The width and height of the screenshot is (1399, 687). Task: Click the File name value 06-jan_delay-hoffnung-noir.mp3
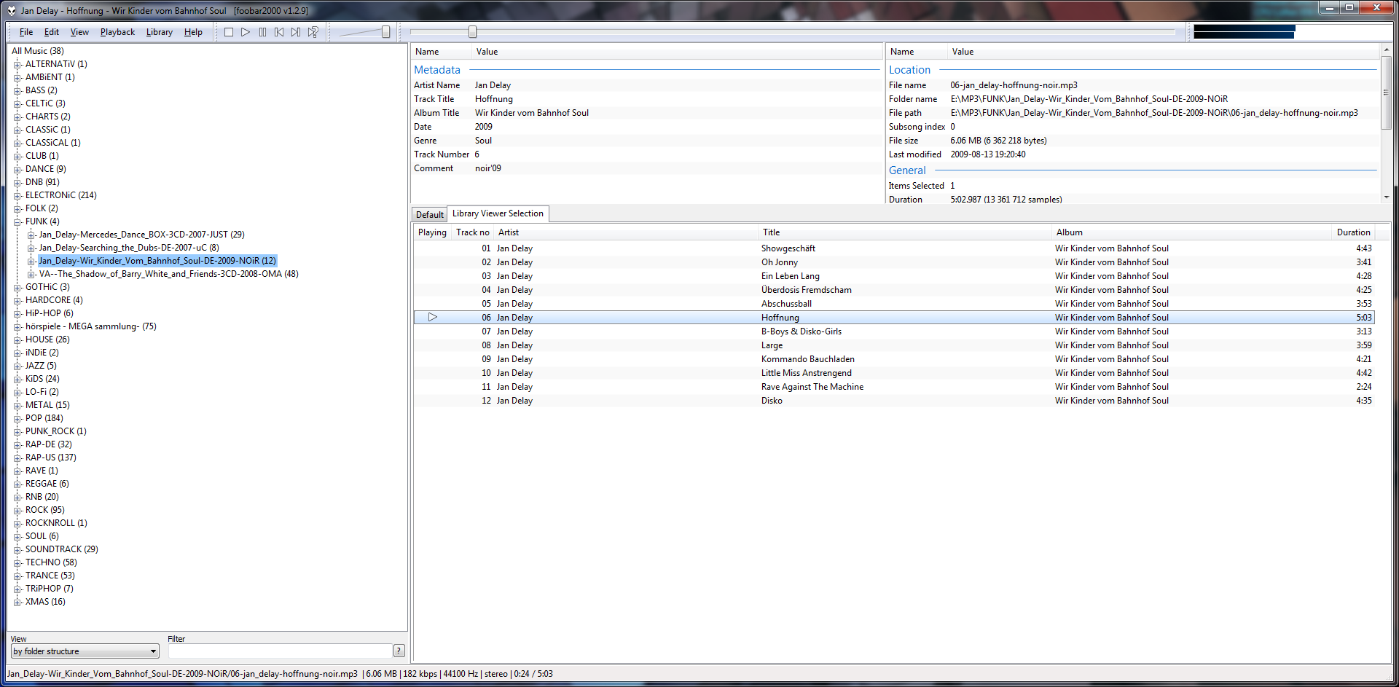tap(1014, 85)
